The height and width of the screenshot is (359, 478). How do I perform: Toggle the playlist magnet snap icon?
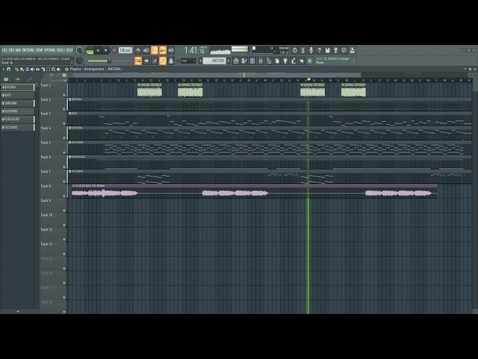coord(8,70)
